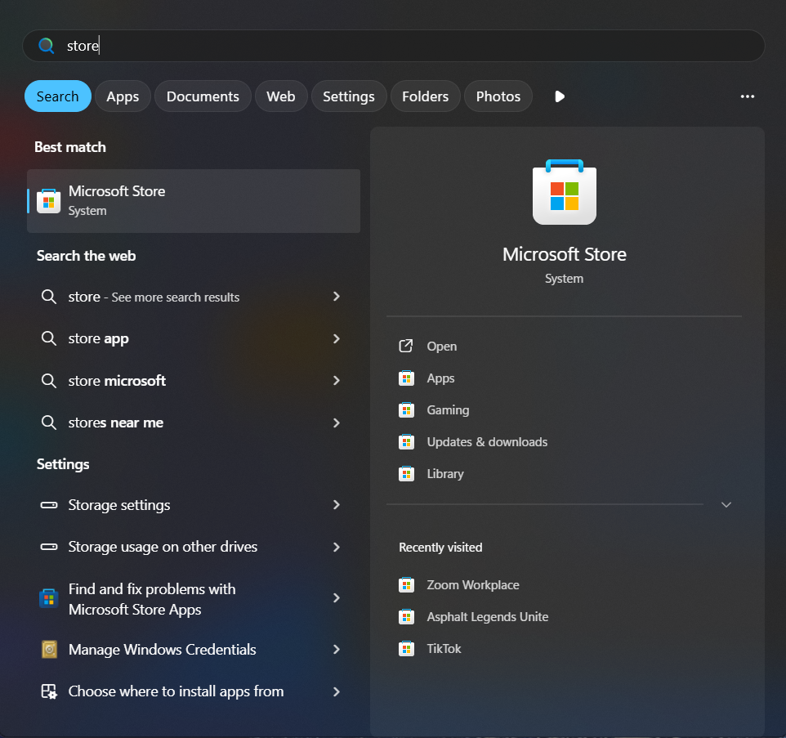Expand the Find and fix problems chevron
Viewport: 786px width, 738px height.
[337, 597]
